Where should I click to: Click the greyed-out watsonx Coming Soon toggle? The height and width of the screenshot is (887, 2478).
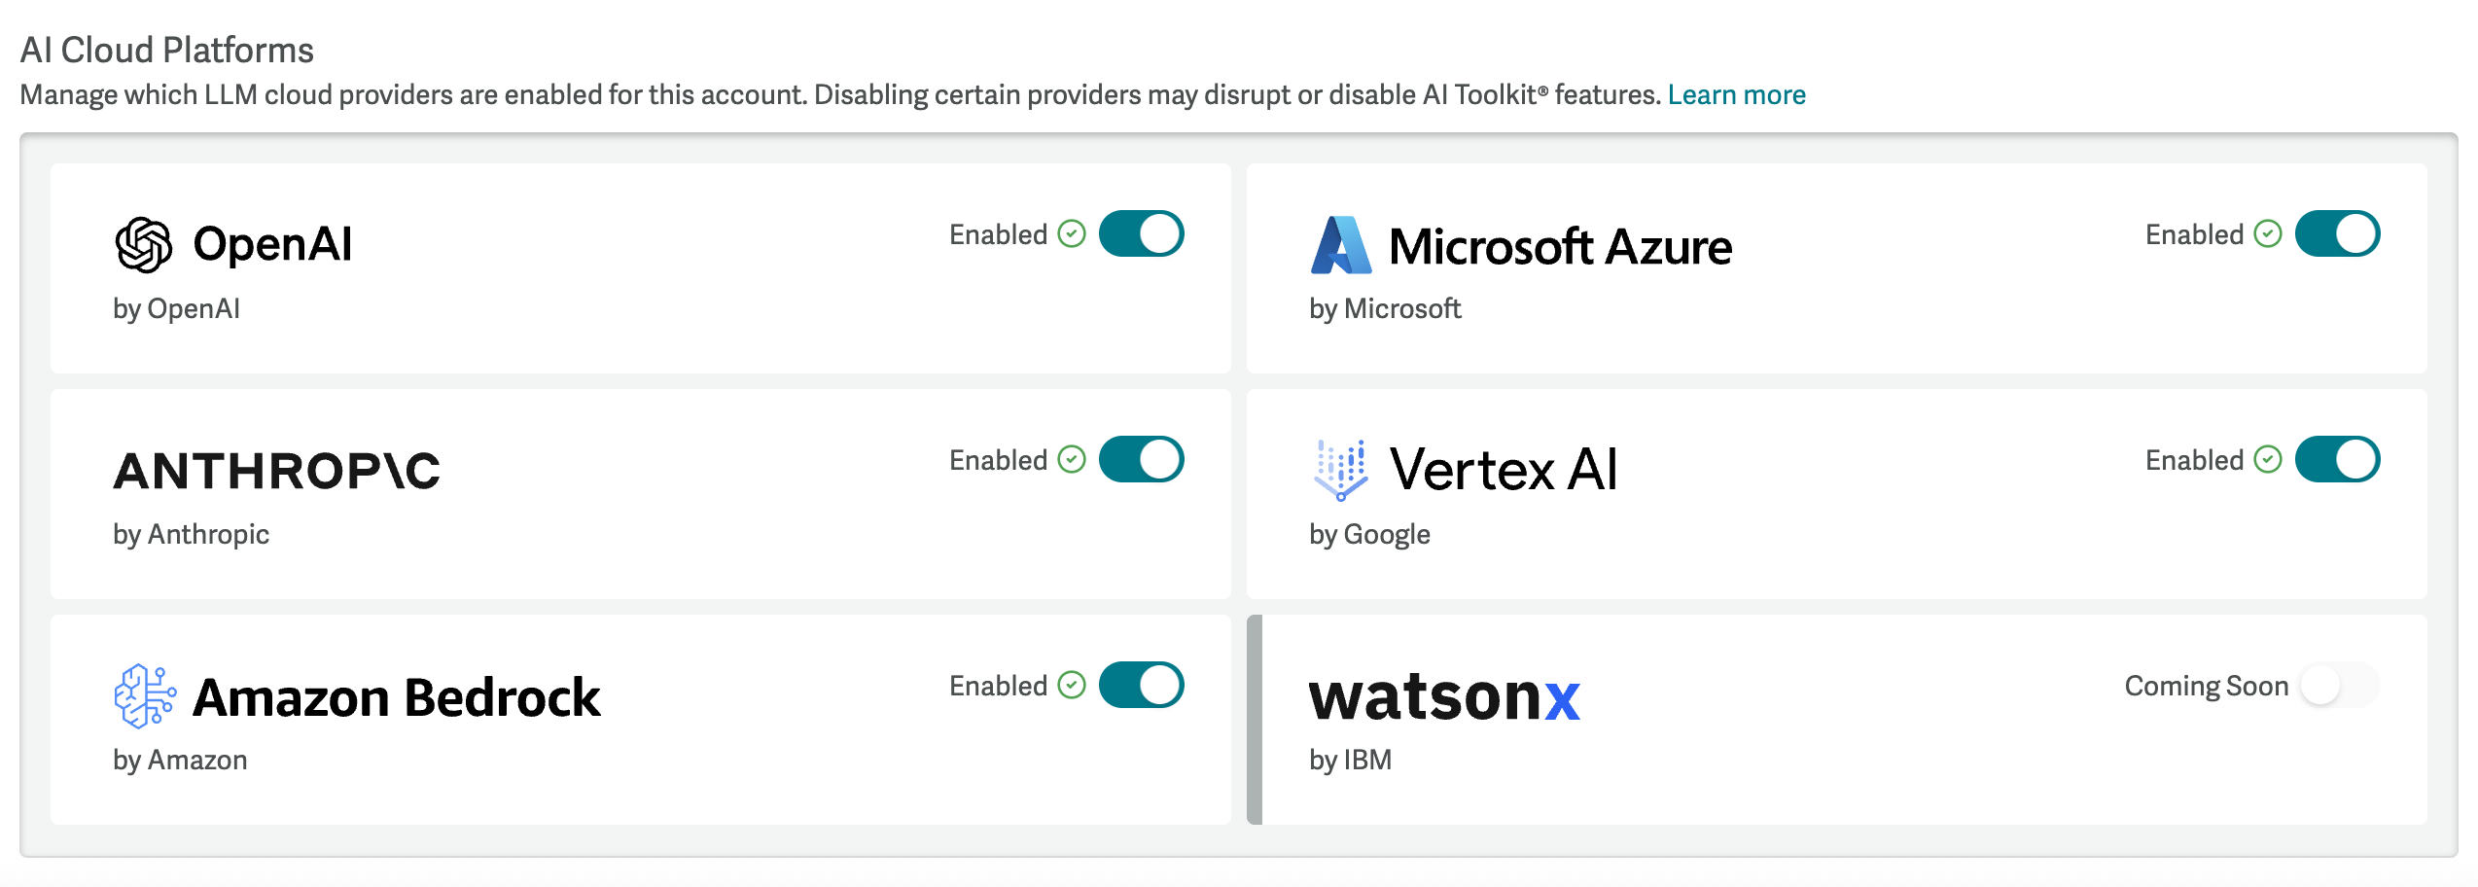[2338, 685]
